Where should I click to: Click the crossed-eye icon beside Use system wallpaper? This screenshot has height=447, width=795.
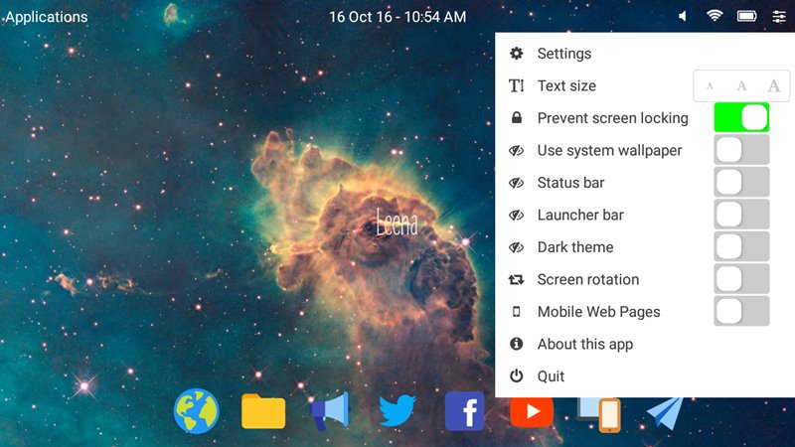(x=516, y=151)
